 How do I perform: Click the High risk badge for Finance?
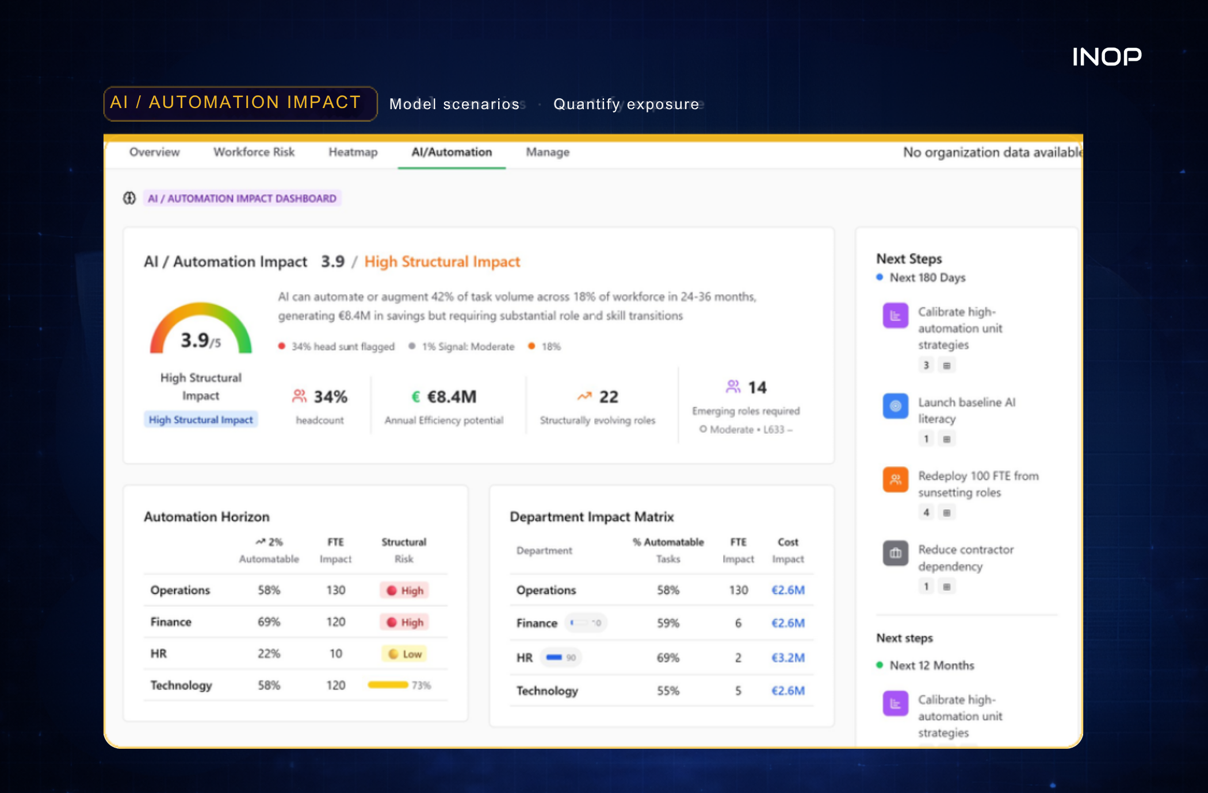pyautogui.click(x=405, y=622)
